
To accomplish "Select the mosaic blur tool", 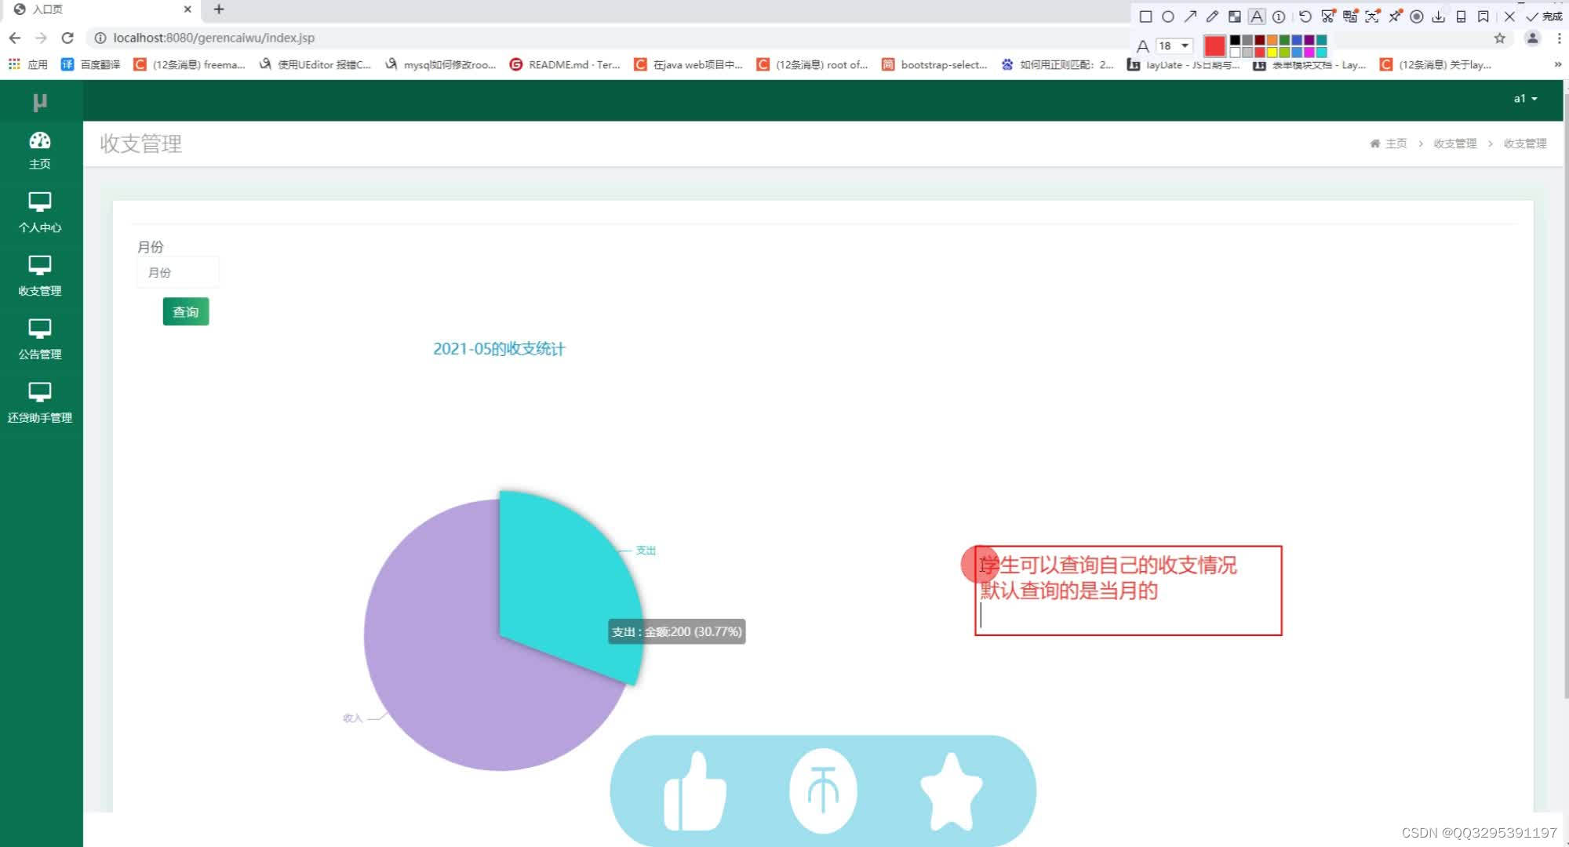I will (1234, 16).
